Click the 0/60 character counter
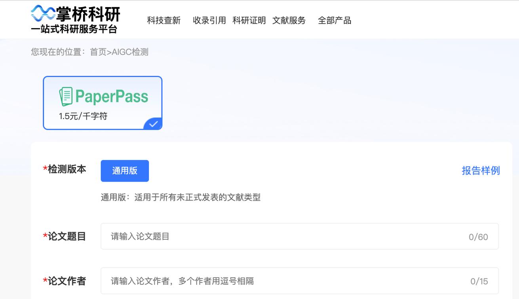519x299 pixels. point(478,237)
